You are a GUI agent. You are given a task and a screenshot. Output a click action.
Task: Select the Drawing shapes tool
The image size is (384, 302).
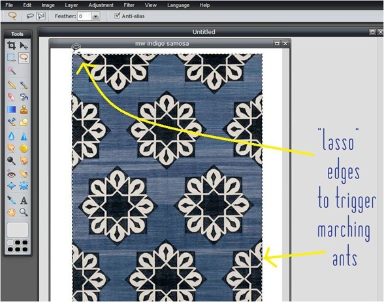pos(24,122)
